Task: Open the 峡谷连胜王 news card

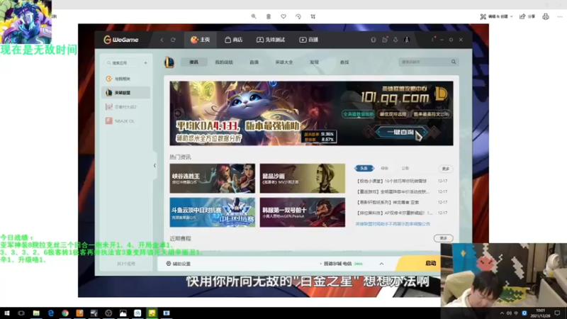Action: pos(212,179)
